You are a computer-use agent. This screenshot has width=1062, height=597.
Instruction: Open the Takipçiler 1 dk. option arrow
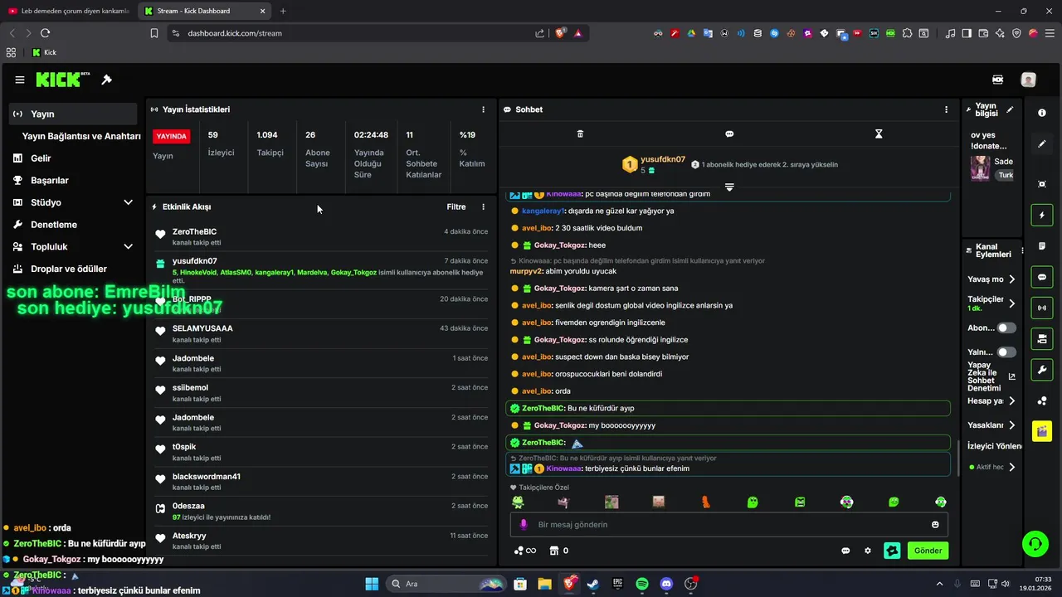click(x=1012, y=303)
